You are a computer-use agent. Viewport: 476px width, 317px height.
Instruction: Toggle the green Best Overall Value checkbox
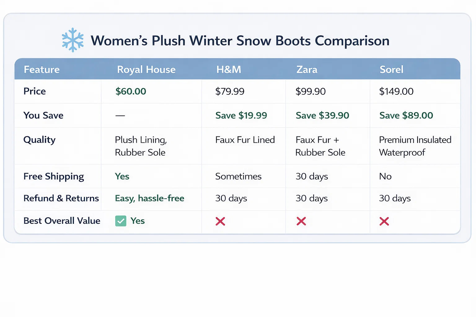coord(121,221)
